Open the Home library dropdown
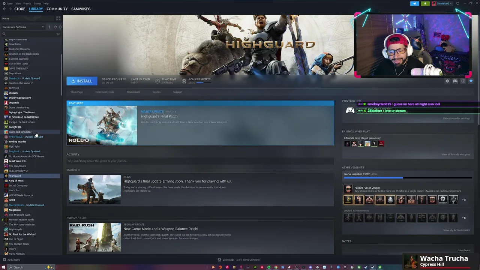 pos(28,18)
